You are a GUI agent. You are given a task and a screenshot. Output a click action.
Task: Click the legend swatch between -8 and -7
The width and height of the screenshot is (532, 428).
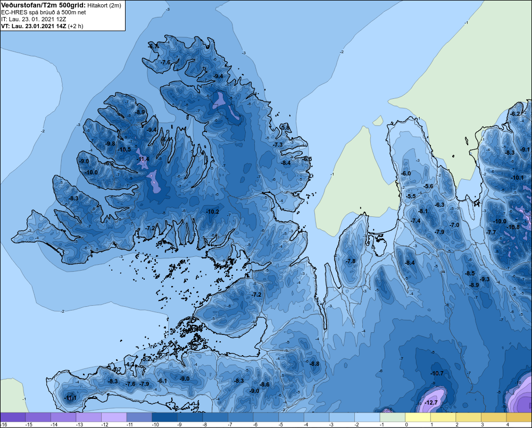(x=215, y=417)
